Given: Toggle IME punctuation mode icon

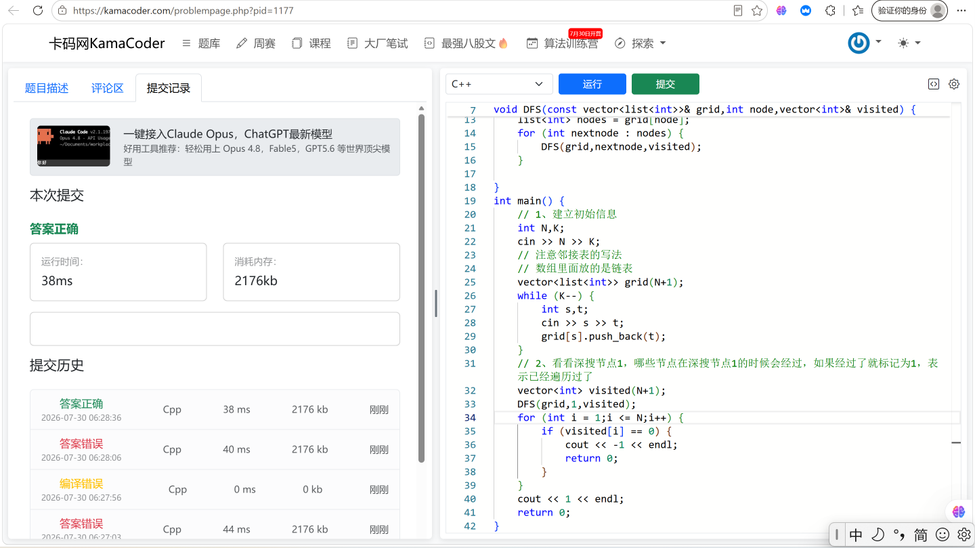Looking at the screenshot, I should 899,535.
